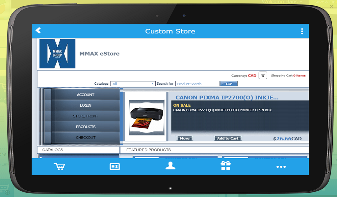Close the preview overlay with X
Image resolution: width=337 pixels, height=197 pixels.
(x=332, y=7)
